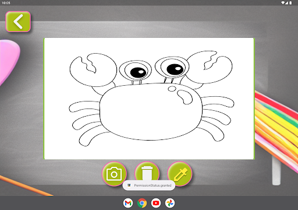Screen dimensions: 298x210
Task: Tap the battery indicator in the status bar
Action: (290, 3)
